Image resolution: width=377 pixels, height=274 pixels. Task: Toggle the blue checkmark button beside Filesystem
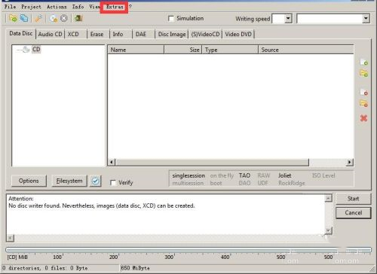(x=96, y=181)
